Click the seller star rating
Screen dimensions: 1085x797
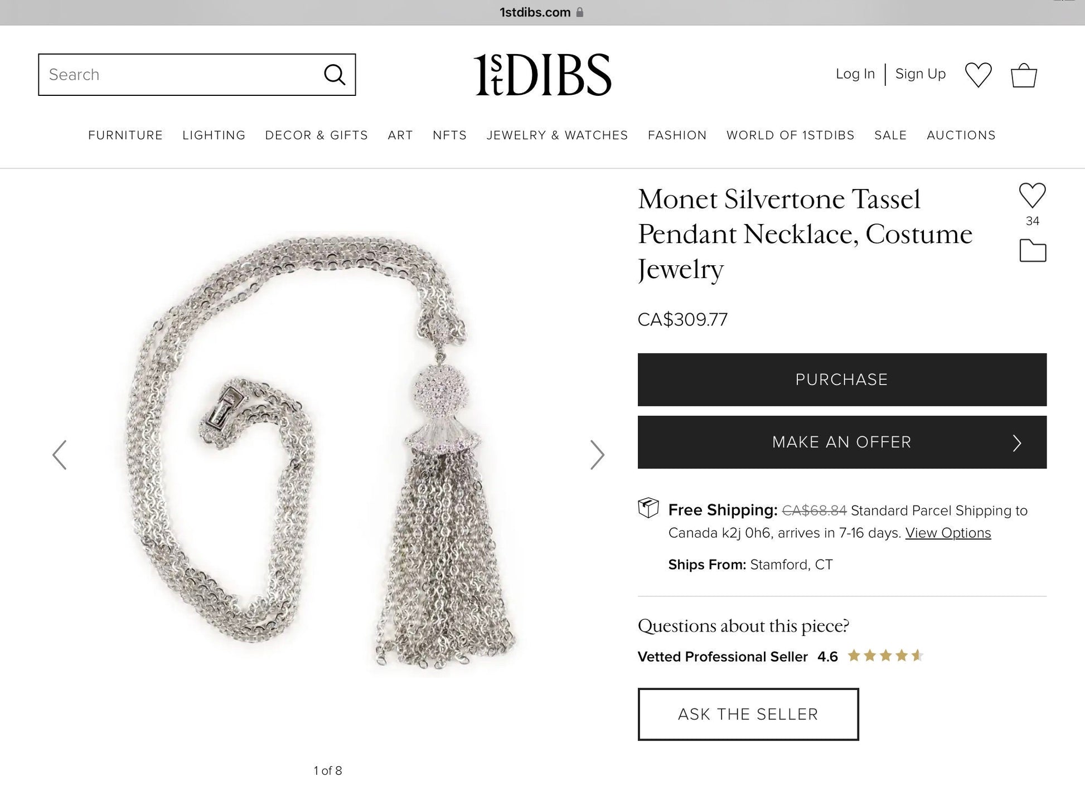885,656
